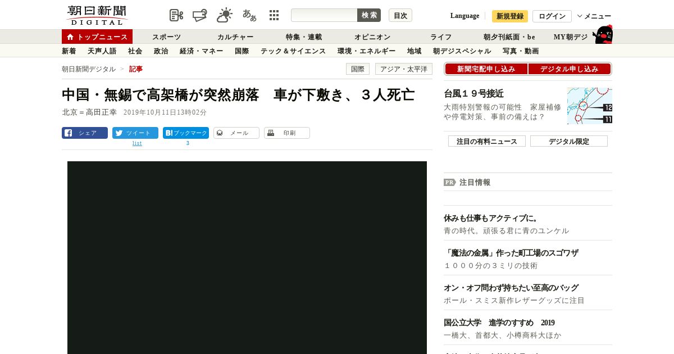Click the mascot character icon
The height and width of the screenshot is (354, 674).
click(603, 35)
